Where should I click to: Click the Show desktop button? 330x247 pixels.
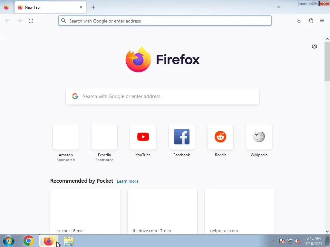328,241
